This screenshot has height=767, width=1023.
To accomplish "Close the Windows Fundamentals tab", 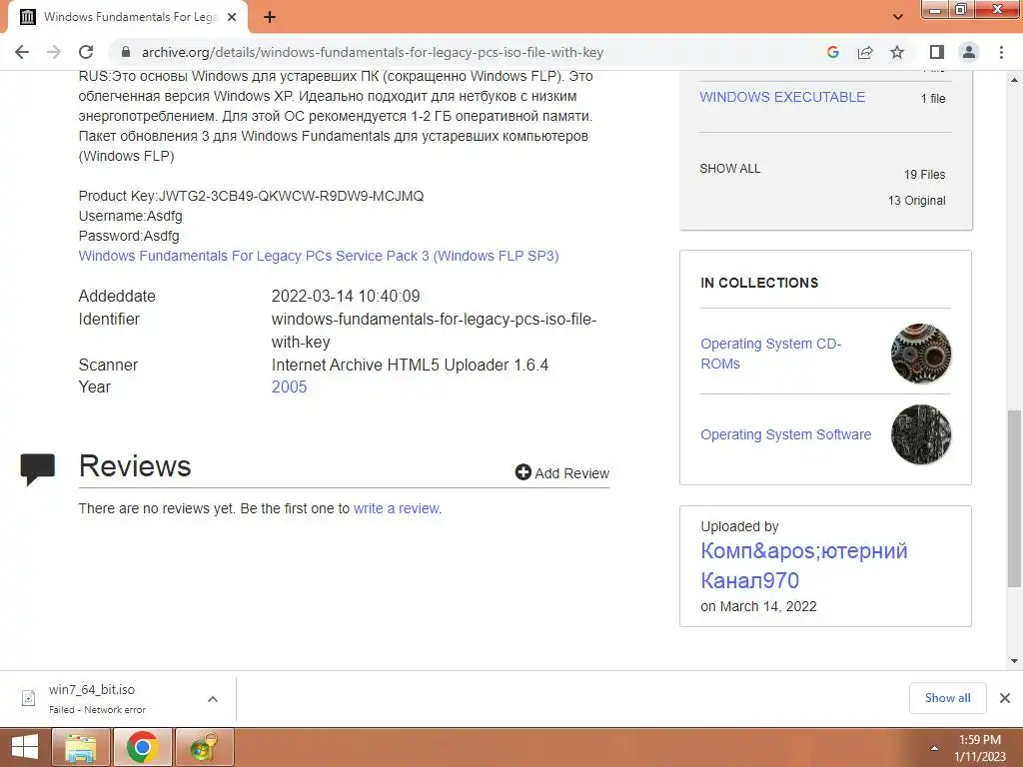I will pyautogui.click(x=232, y=17).
